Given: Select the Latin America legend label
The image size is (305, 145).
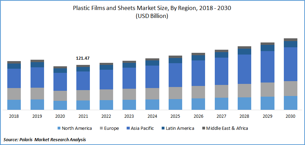Looking at the screenshot, I should pos(180,128).
